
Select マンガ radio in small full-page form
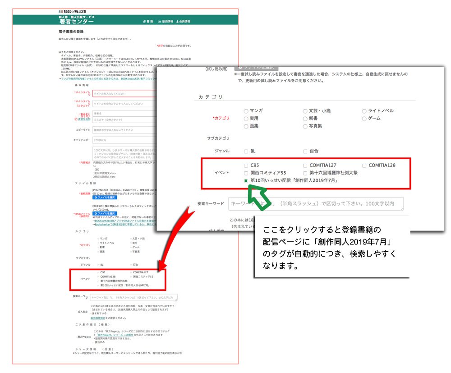coord(98,239)
